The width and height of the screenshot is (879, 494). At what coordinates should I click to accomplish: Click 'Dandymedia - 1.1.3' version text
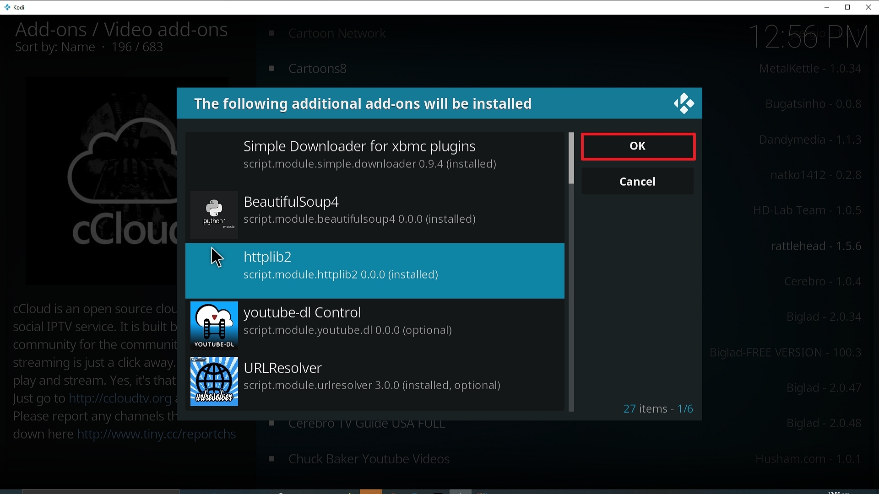pos(810,140)
